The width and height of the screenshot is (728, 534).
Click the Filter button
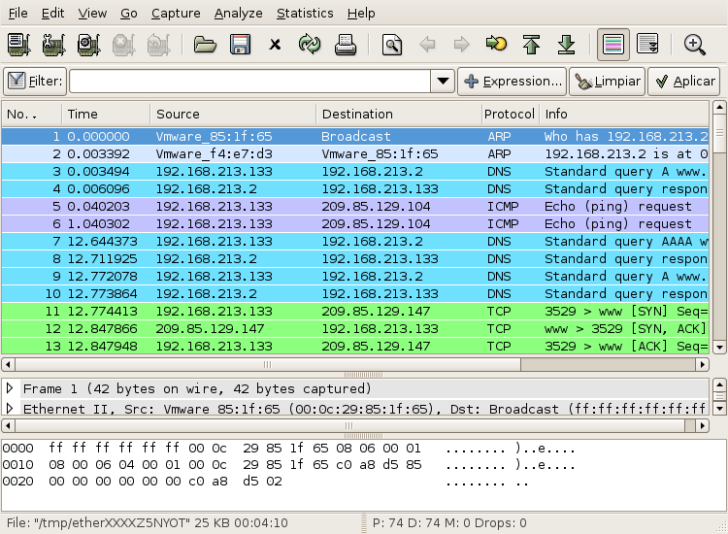click(x=35, y=82)
